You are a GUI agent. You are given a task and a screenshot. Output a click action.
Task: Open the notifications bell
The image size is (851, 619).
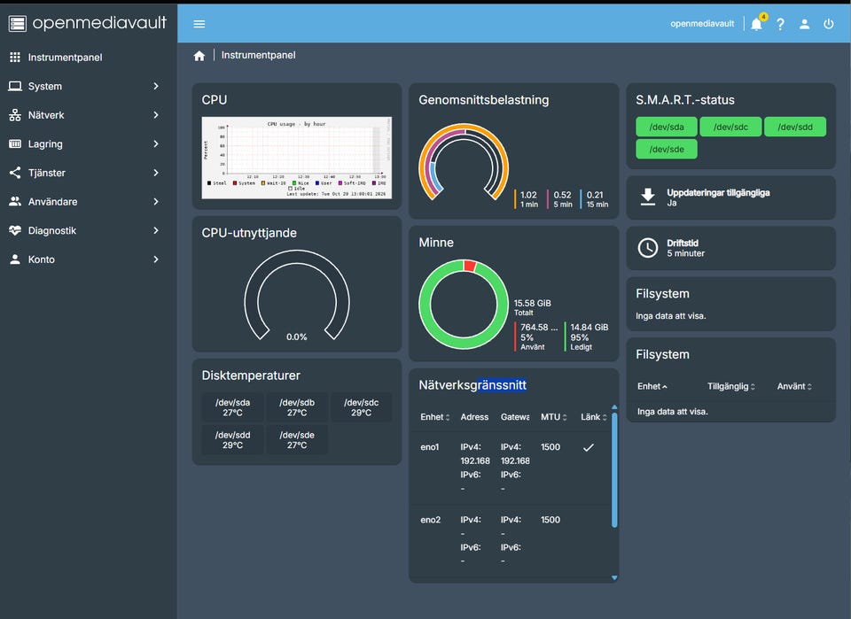[x=756, y=24]
